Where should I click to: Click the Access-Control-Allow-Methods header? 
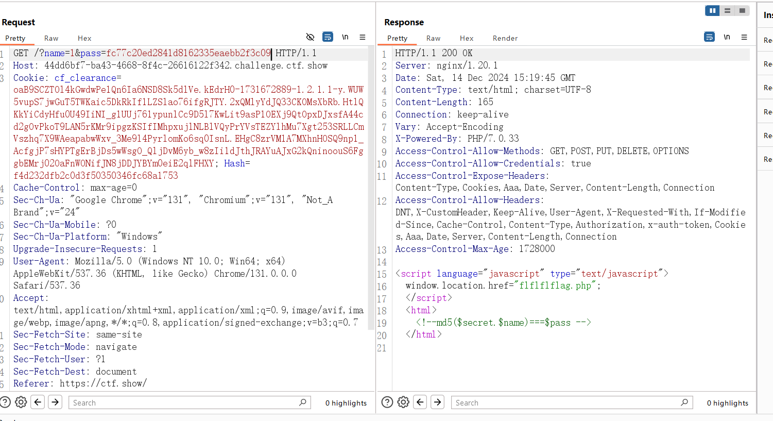pyautogui.click(x=542, y=151)
